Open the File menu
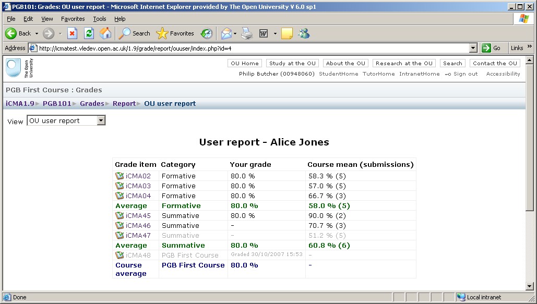 [x=11, y=19]
